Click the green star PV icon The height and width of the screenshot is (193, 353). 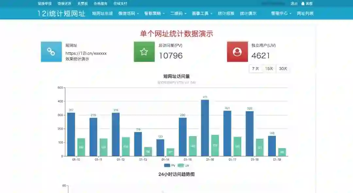144,52
